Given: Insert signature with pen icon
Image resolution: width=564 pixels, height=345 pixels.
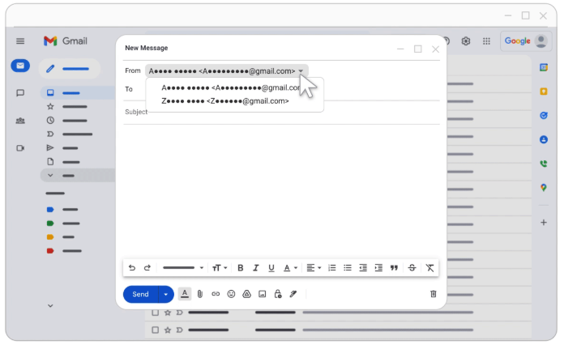Looking at the screenshot, I should [293, 294].
